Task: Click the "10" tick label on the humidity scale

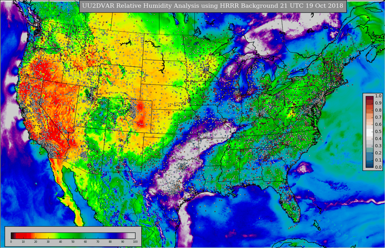Action: (23, 242)
